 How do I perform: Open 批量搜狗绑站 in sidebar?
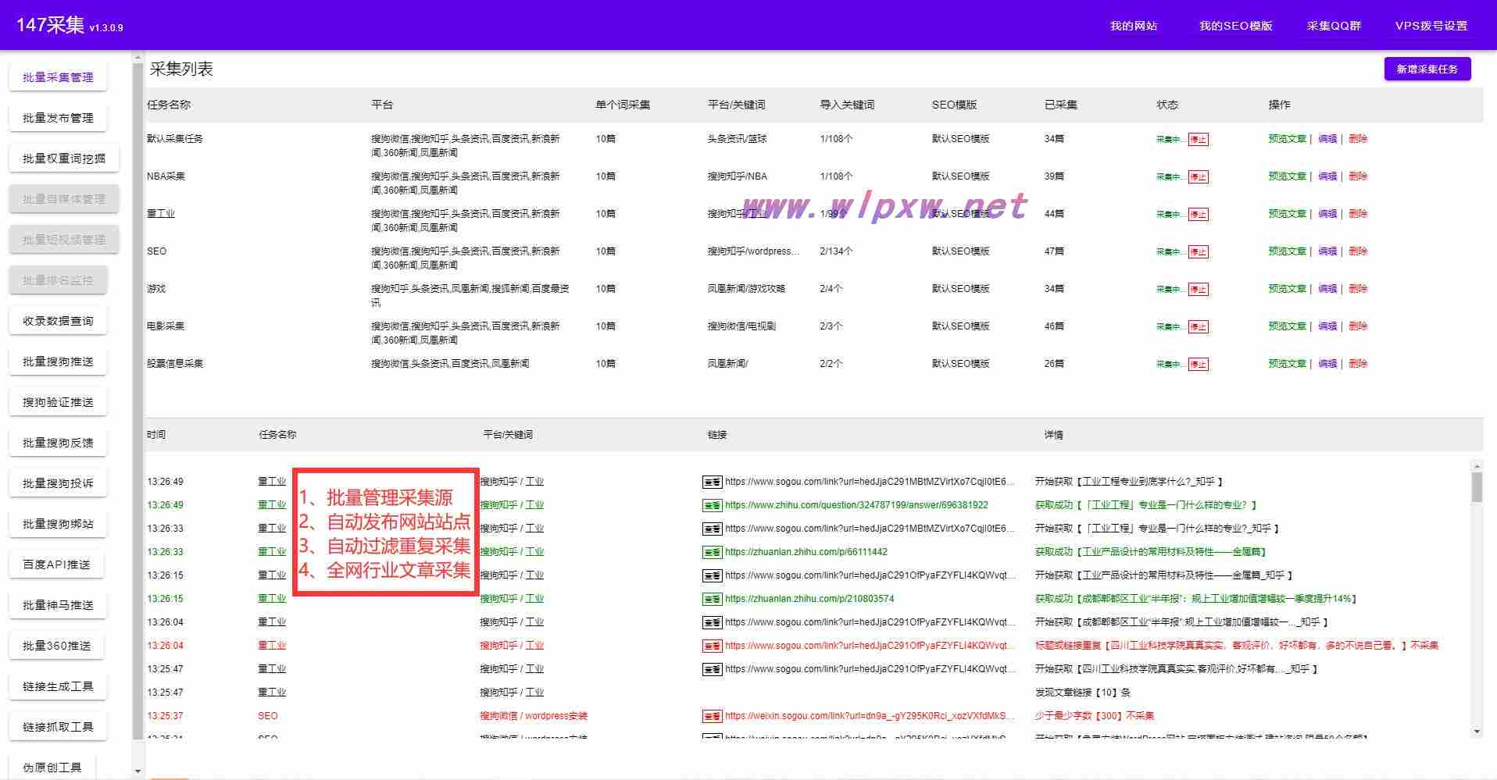point(58,524)
